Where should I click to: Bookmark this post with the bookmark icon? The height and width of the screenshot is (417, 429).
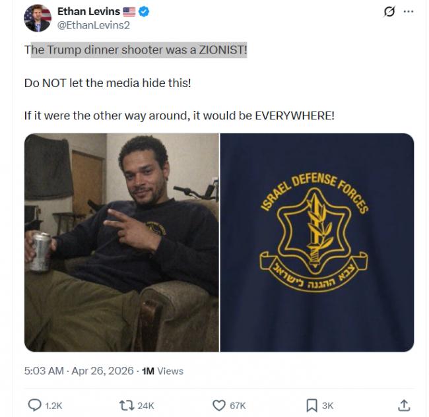click(x=311, y=404)
